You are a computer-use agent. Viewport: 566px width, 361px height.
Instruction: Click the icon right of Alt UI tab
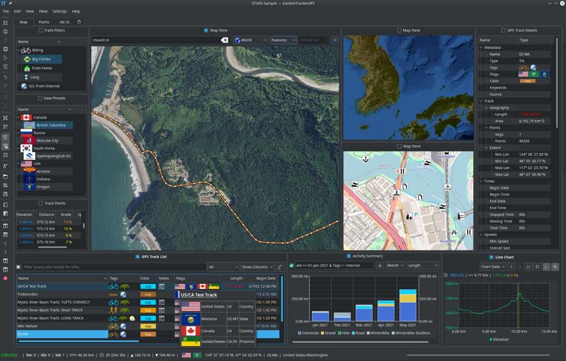[79, 22]
